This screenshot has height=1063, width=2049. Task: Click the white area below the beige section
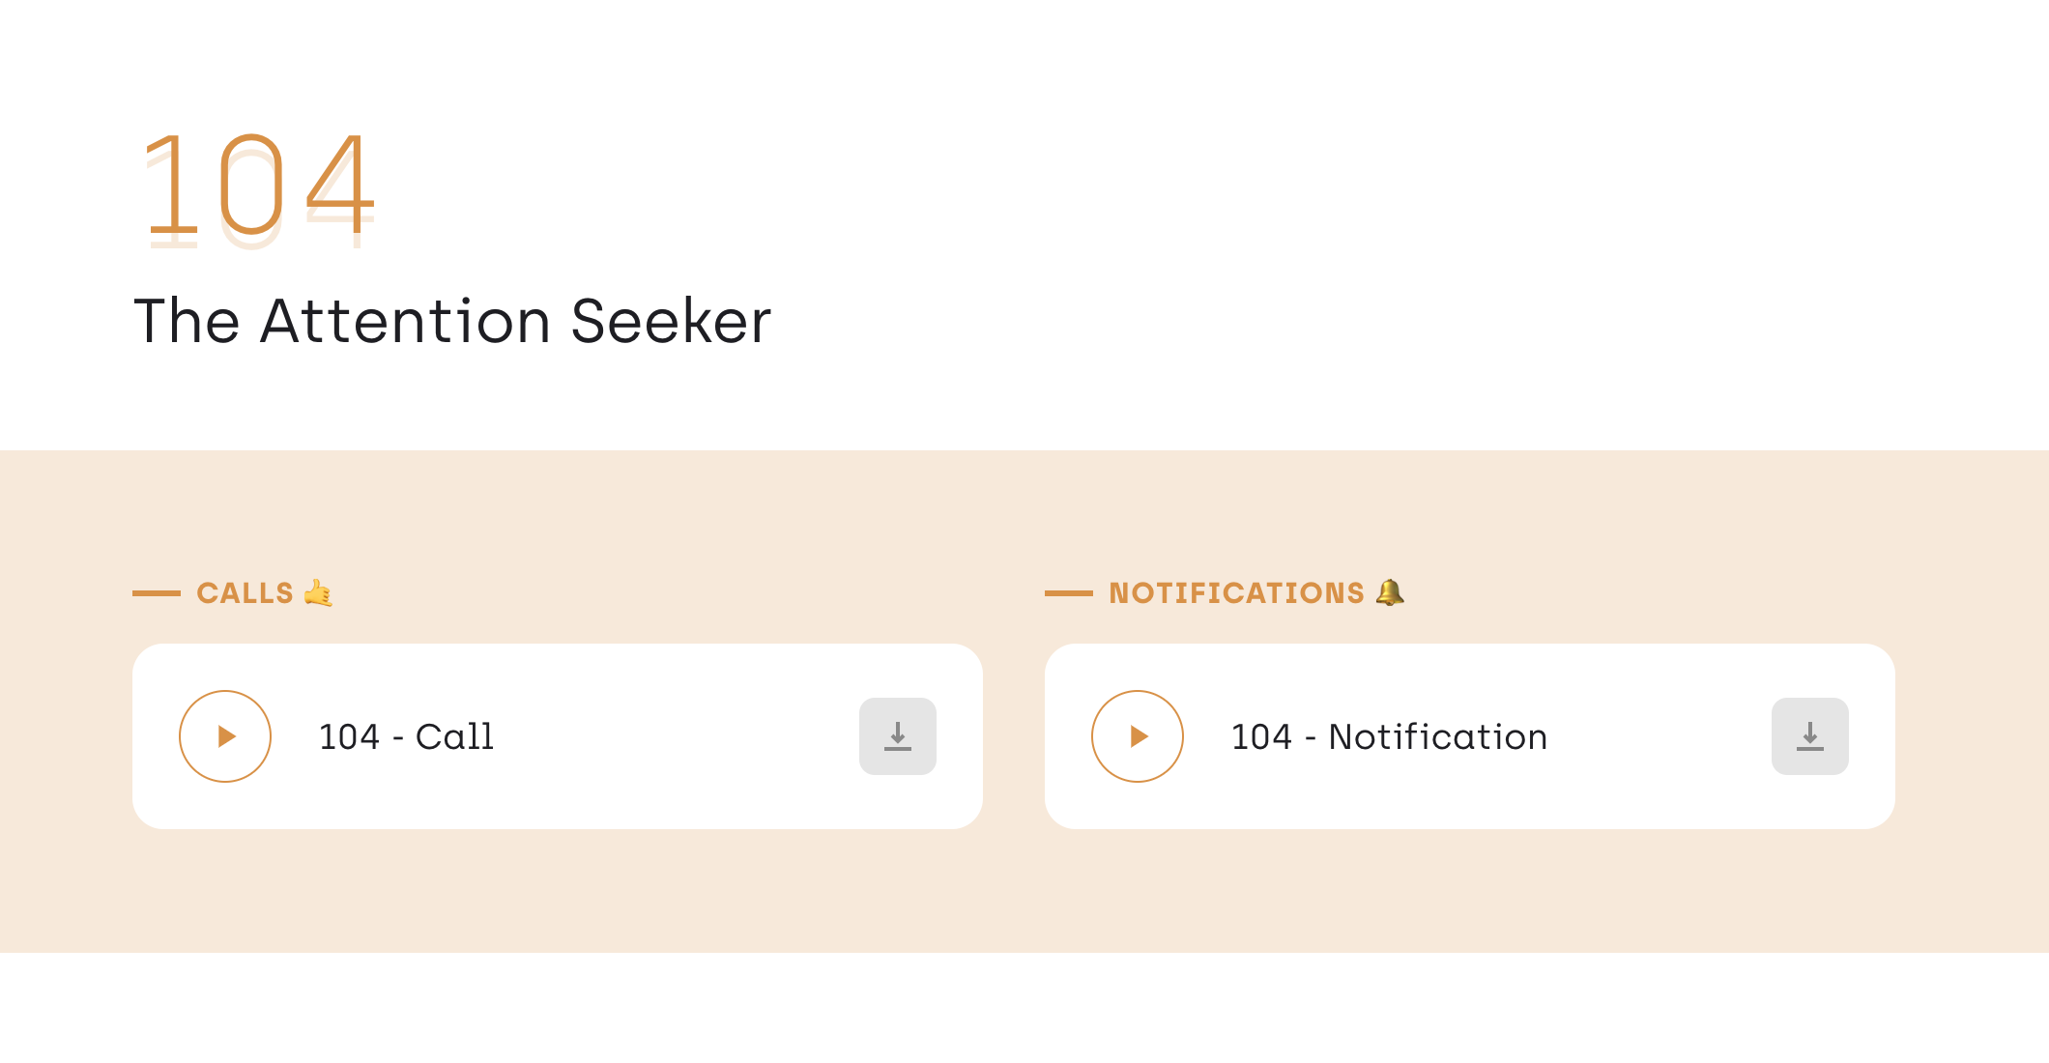coord(1024,1010)
